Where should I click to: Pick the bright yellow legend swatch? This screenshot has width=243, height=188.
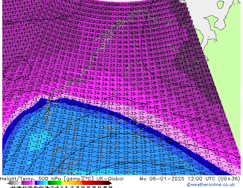pyautogui.click(x=62, y=183)
